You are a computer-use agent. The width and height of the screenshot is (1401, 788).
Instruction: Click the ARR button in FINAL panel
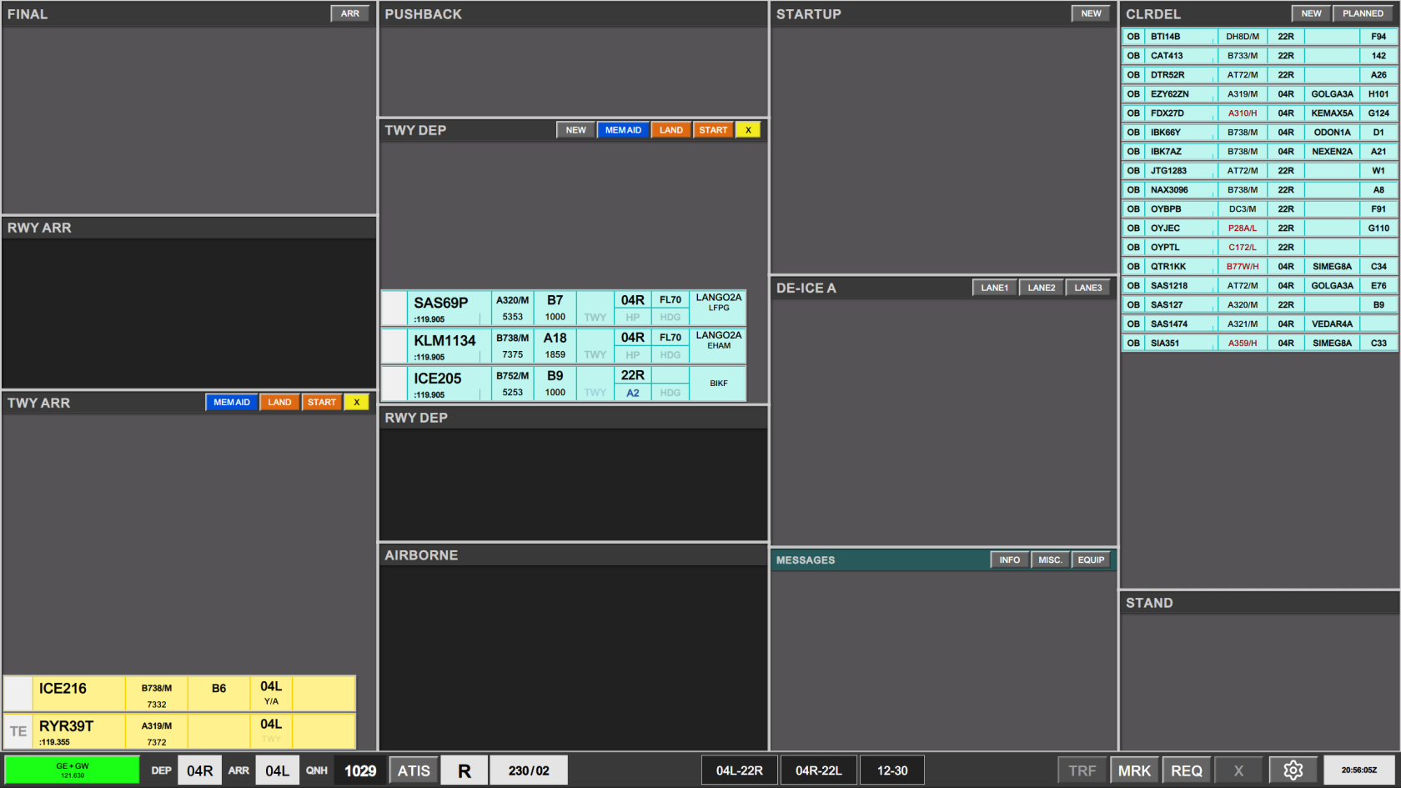[350, 13]
